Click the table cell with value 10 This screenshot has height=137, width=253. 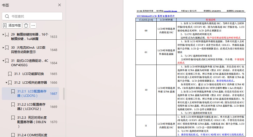pos(146,90)
